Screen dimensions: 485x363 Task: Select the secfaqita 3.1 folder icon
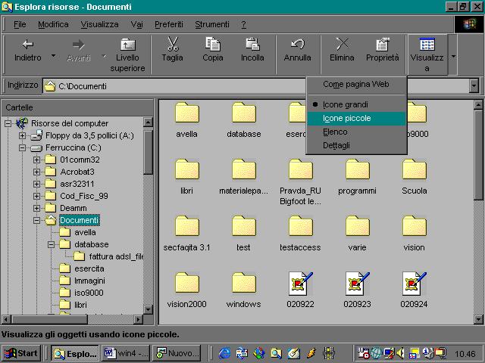coord(187,226)
